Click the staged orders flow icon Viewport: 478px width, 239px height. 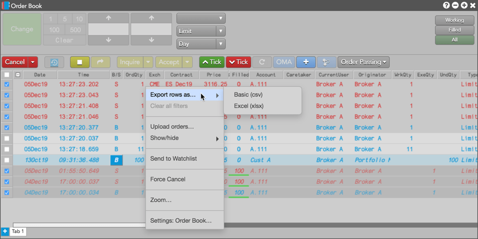327,62
